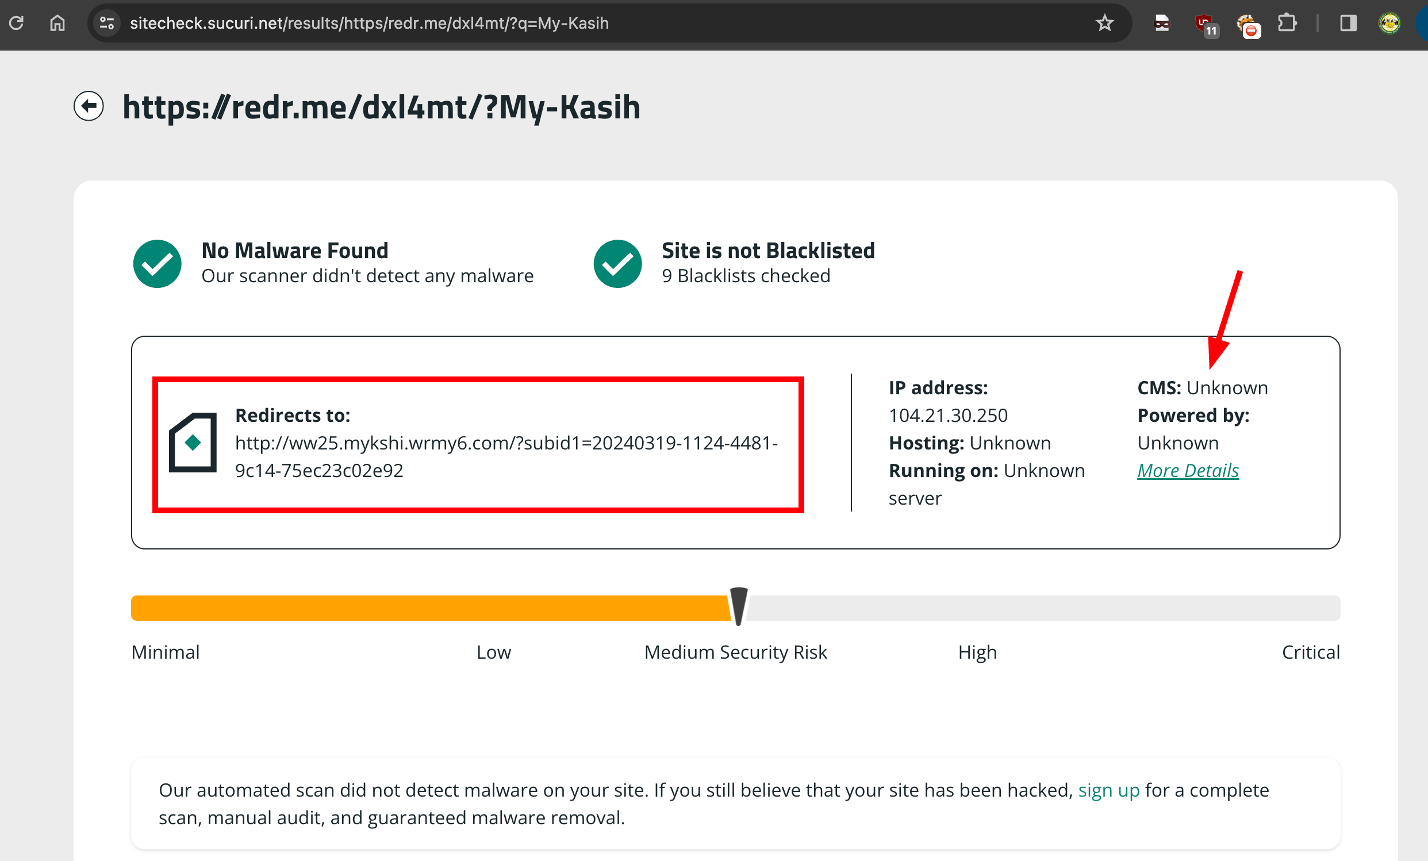
Task: Open site information icon in address bar
Action: (x=106, y=23)
